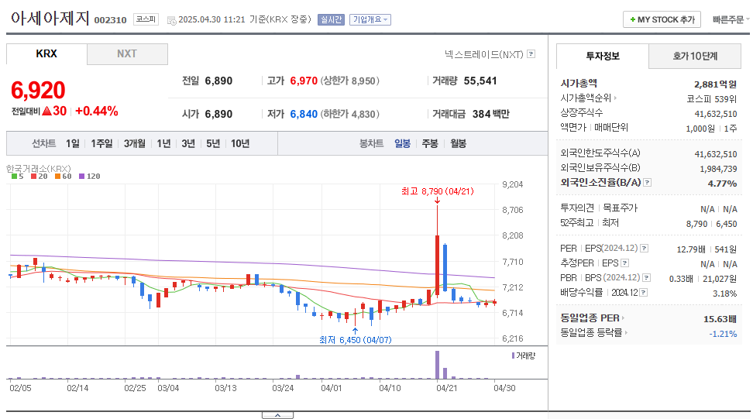
Task: Select the 5년 line chart period
Action: pyautogui.click(x=213, y=143)
